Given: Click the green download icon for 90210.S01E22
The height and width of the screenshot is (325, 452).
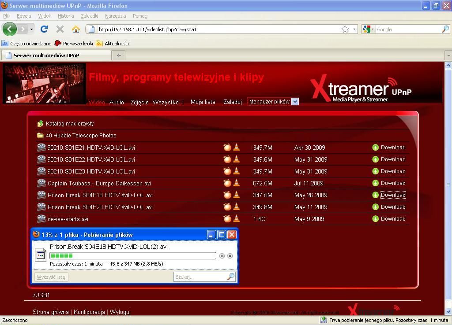Looking at the screenshot, I should pyautogui.click(x=375, y=159).
